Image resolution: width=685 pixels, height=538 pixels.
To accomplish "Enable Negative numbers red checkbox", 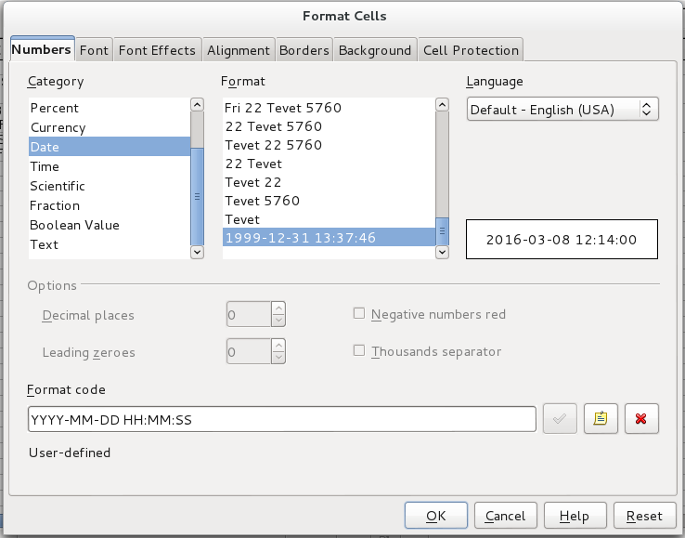I will (x=359, y=314).
